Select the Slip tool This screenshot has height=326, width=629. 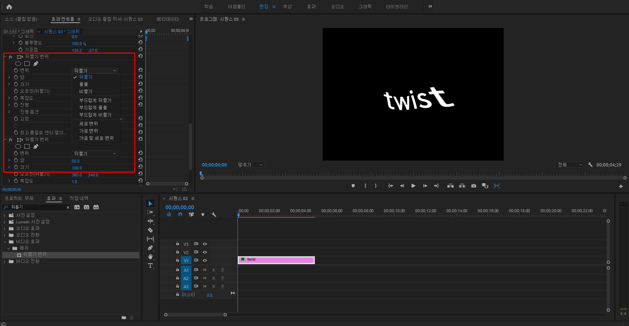tap(150, 239)
